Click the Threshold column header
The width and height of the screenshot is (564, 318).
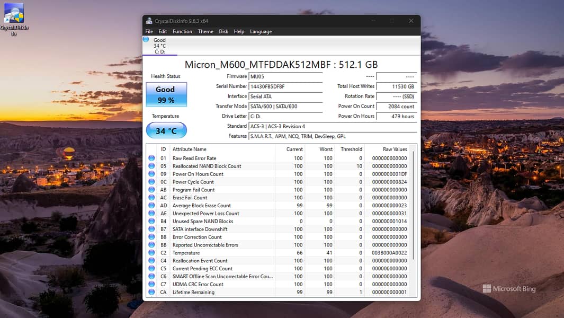click(x=350, y=149)
